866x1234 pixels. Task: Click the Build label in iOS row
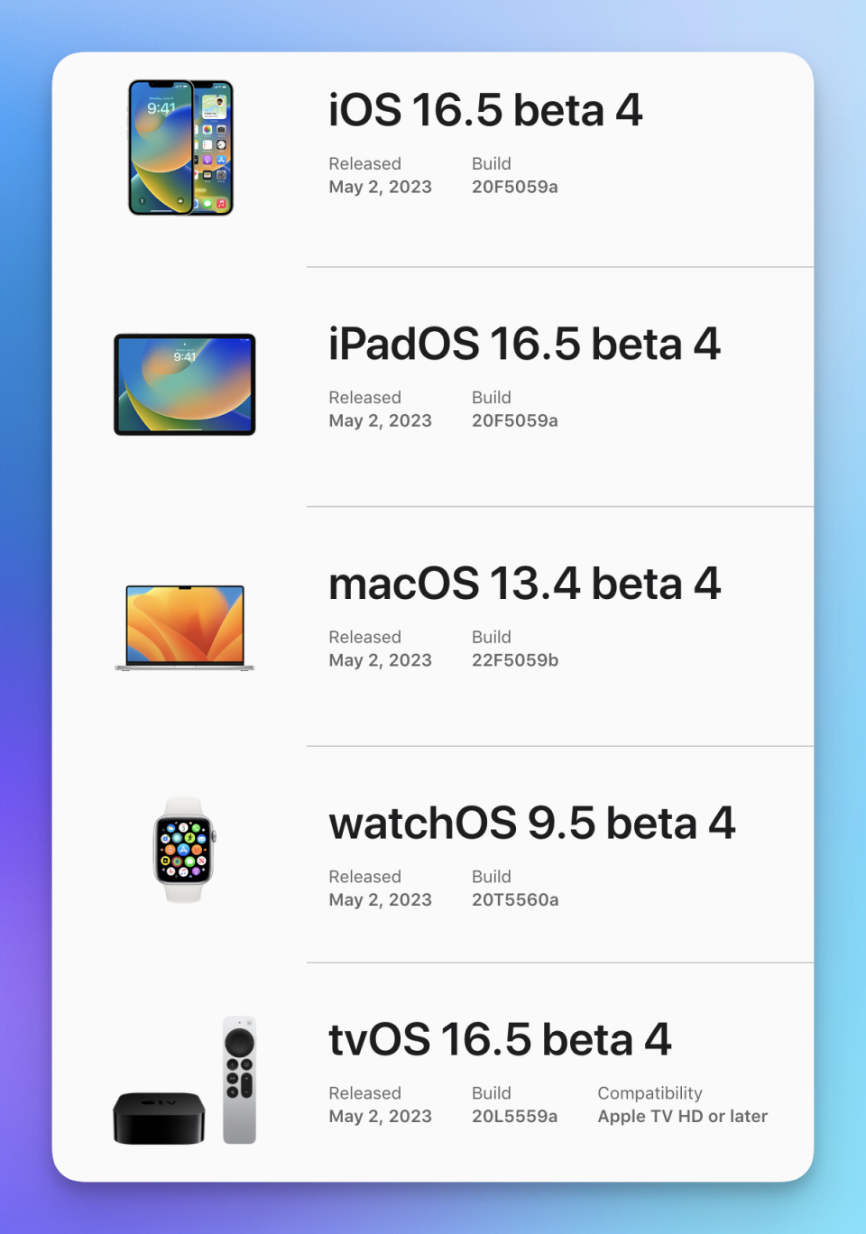coord(492,163)
